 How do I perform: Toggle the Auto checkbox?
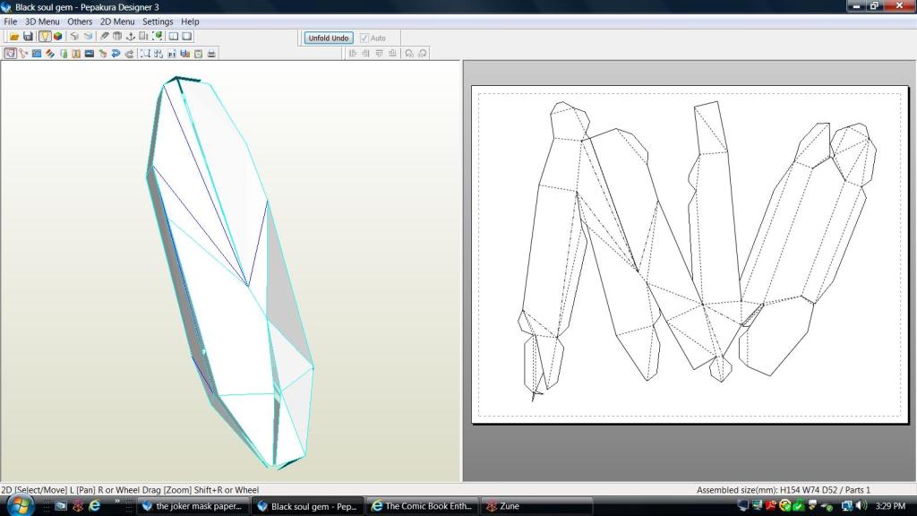point(364,39)
